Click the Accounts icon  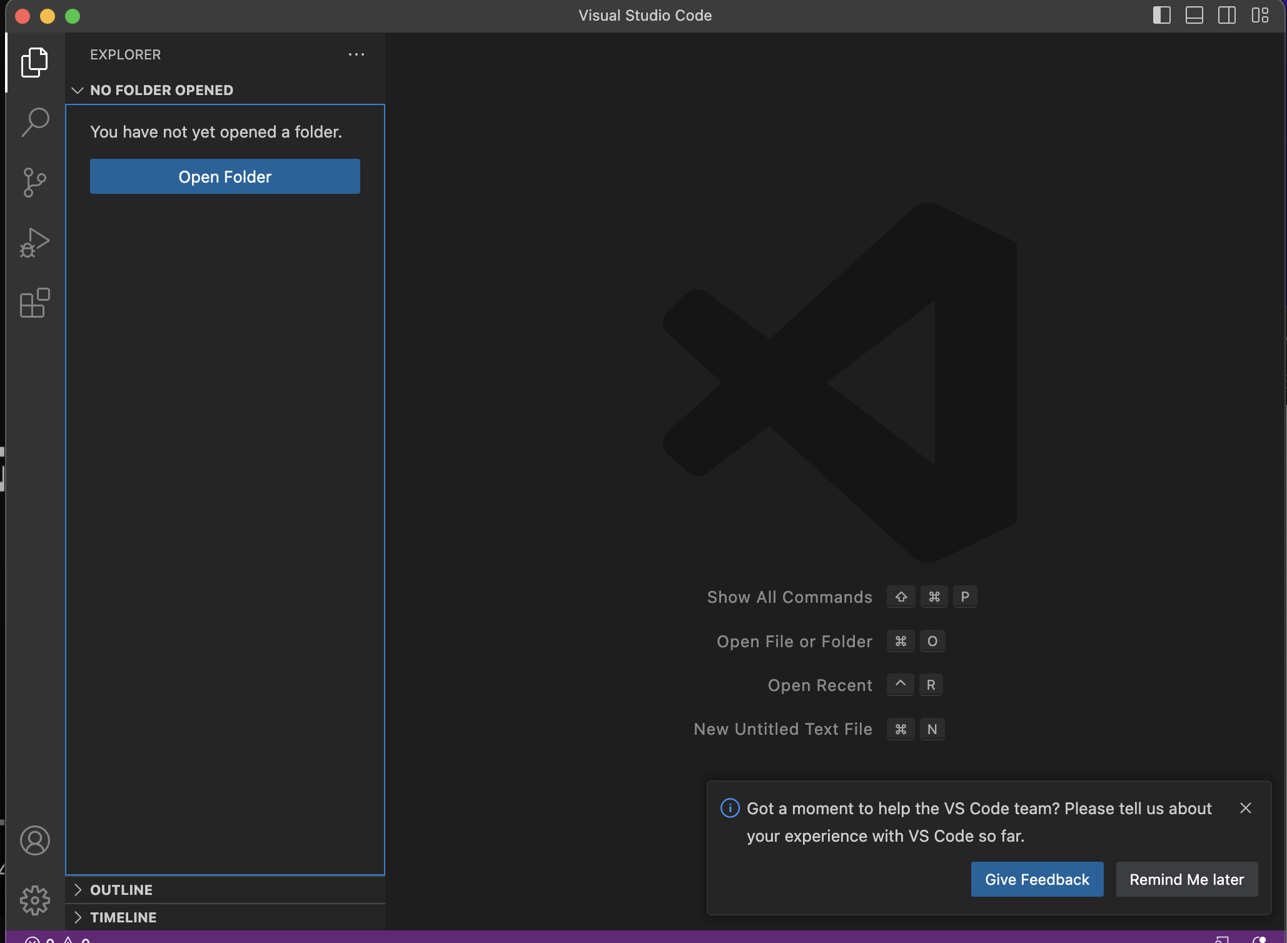(34, 840)
